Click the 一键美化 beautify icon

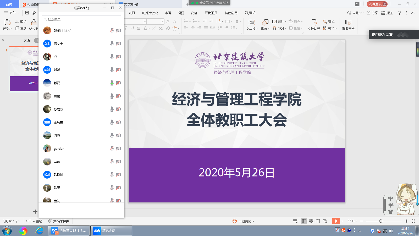point(234,221)
